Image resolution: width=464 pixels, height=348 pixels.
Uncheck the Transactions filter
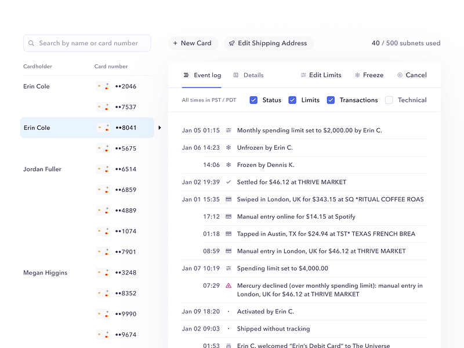point(331,100)
